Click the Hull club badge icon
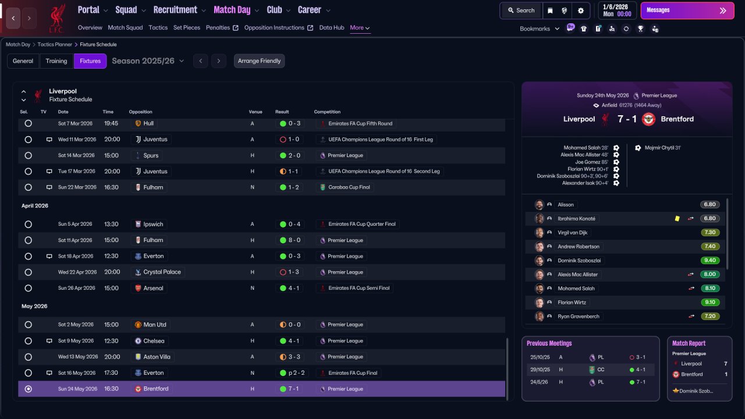The image size is (745, 419). click(x=138, y=123)
